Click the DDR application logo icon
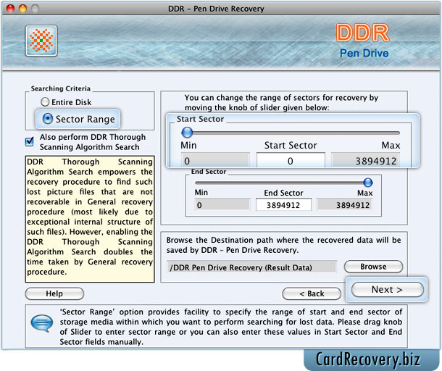Image resolution: width=442 pixels, height=371 pixels. (41, 41)
